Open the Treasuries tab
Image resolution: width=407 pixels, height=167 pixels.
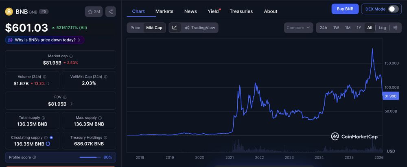[x=241, y=11]
